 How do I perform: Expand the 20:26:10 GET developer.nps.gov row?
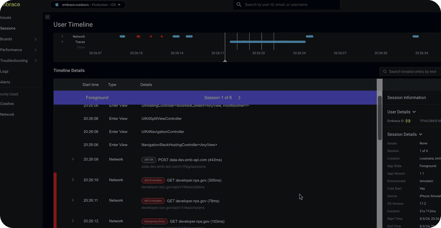pyautogui.click(x=73, y=180)
